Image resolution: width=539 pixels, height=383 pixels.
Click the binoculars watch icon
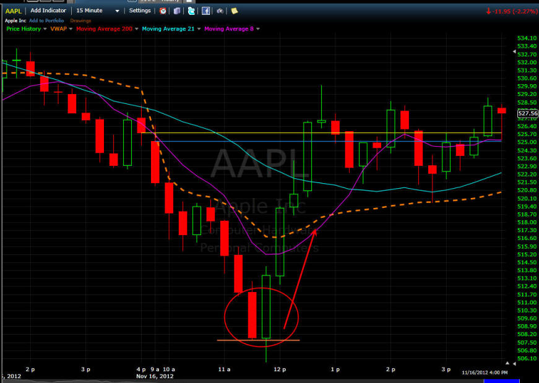click(x=220, y=11)
